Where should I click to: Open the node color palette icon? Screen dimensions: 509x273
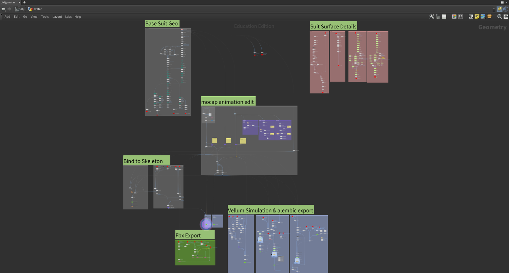(x=454, y=16)
